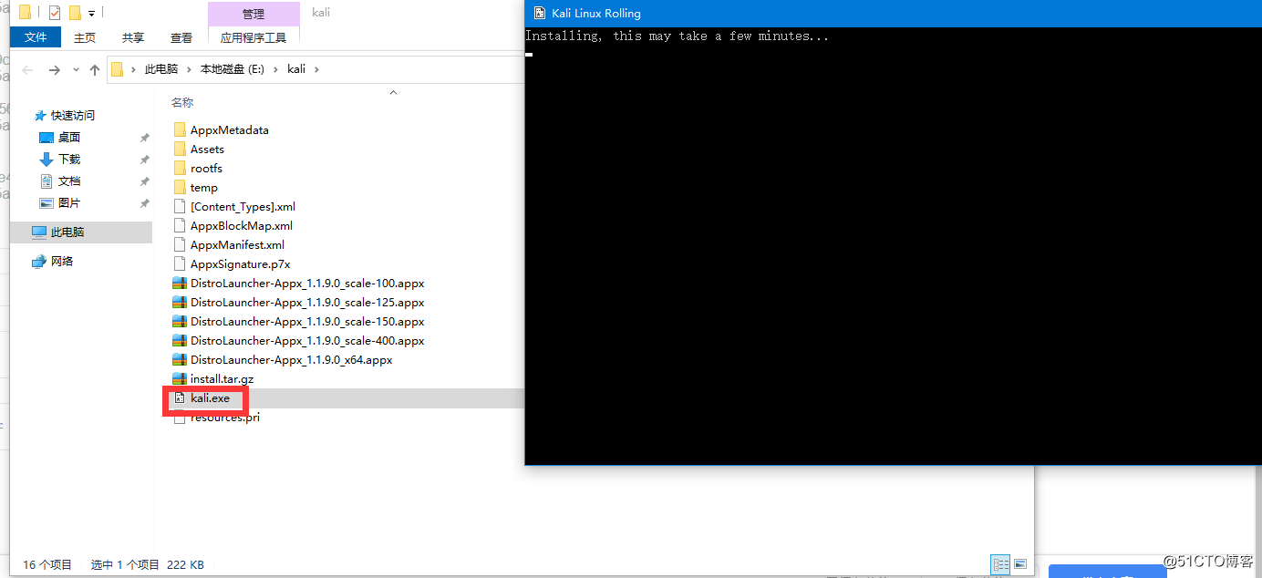The height and width of the screenshot is (578, 1262).
Task: Click the star icon next to 快速访问
Action: tap(40, 116)
